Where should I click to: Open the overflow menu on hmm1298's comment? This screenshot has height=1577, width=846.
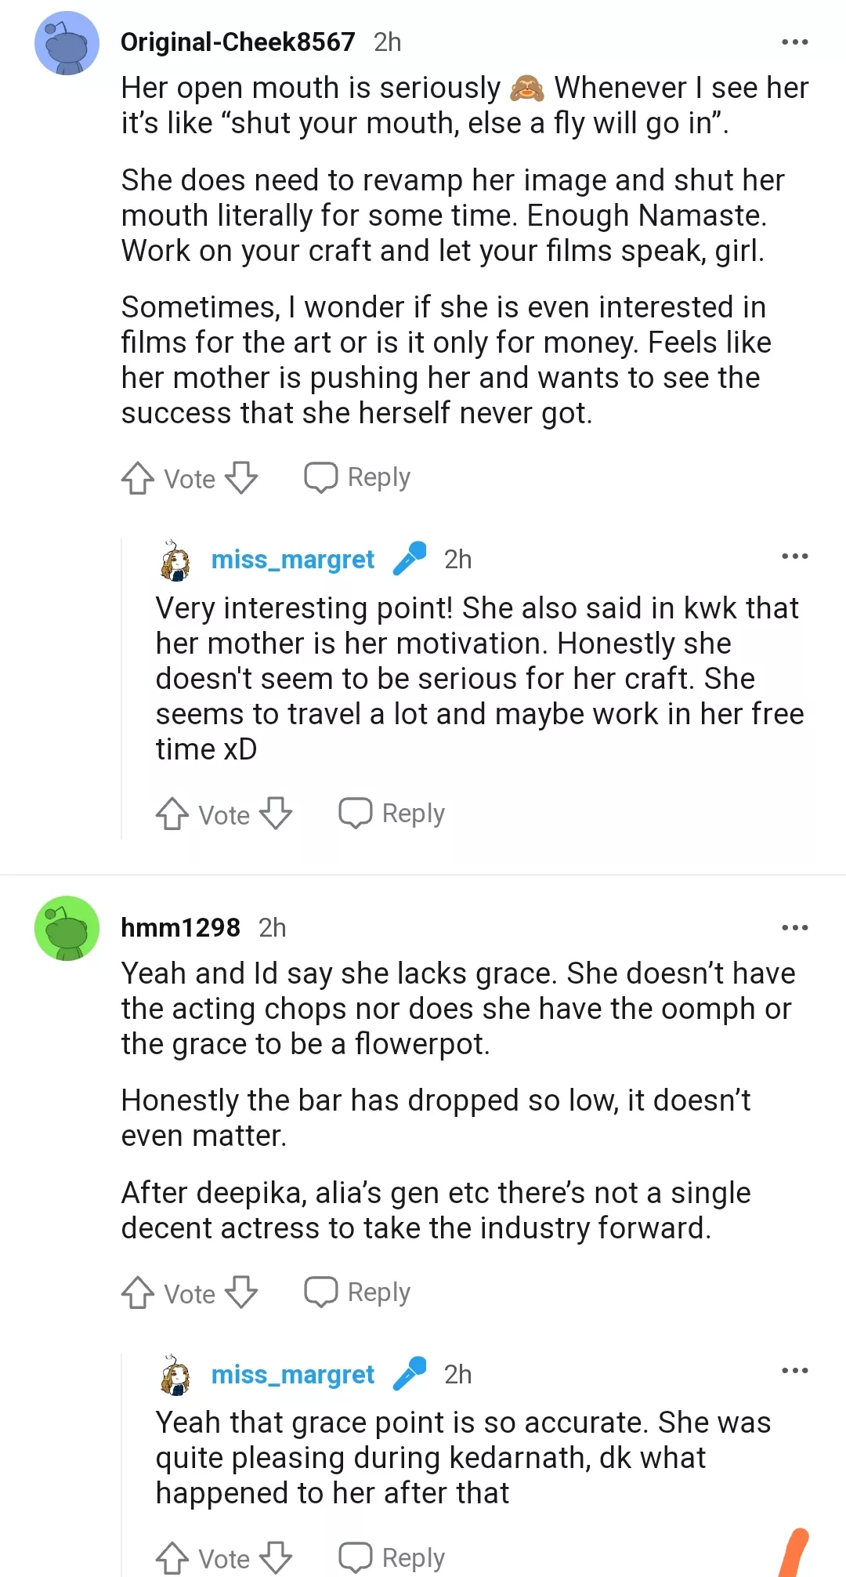click(x=794, y=926)
